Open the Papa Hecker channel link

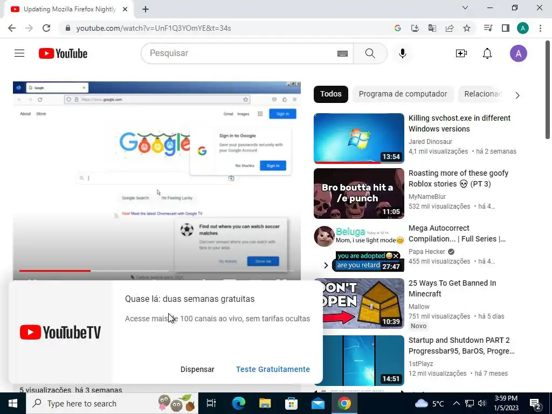[427, 251]
